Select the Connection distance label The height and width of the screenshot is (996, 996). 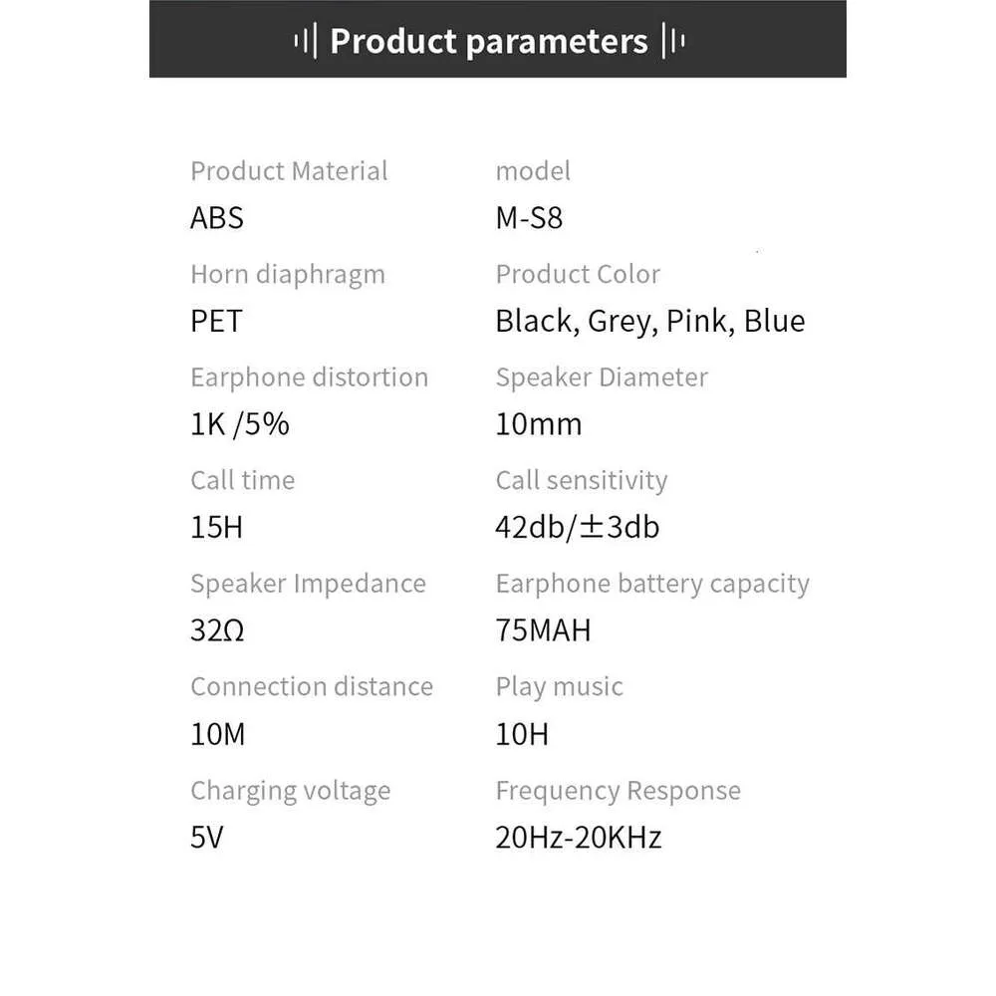pos(312,687)
